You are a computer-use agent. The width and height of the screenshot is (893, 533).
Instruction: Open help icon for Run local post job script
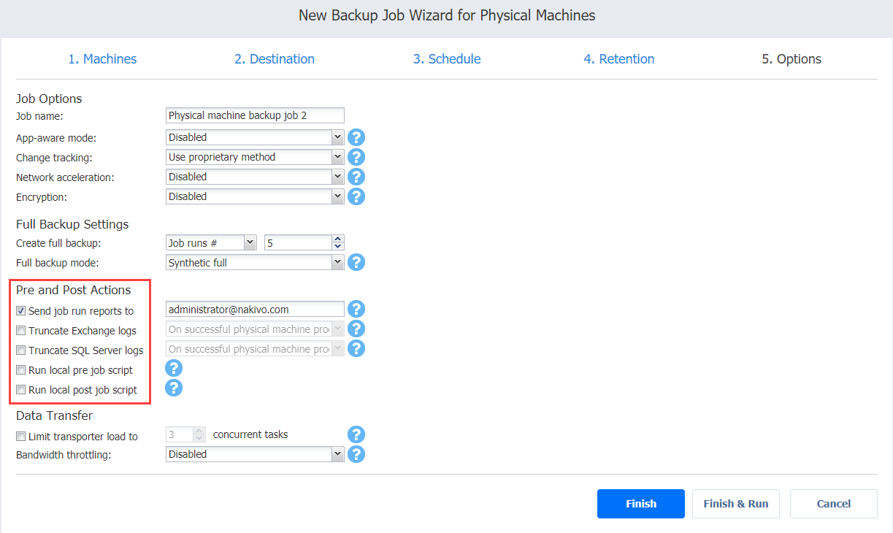pyautogui.click(x=174, y=388)
